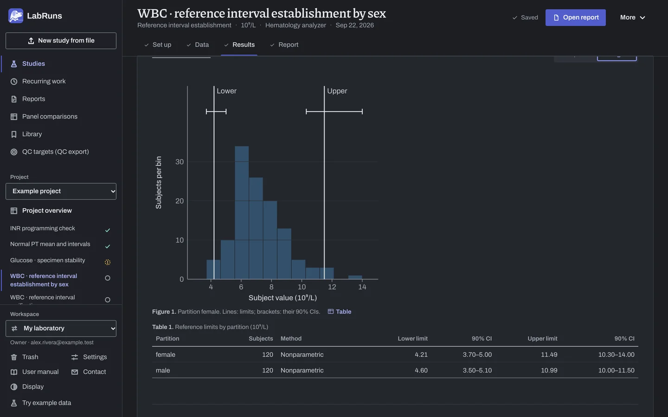This screenshot has height=417, width=668.
Task: Open Settings sliders icon
Action: (75, 357)
